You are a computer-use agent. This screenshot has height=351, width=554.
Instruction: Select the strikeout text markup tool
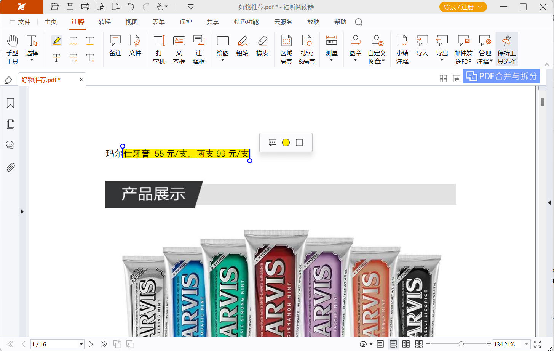tap(57, 58)
